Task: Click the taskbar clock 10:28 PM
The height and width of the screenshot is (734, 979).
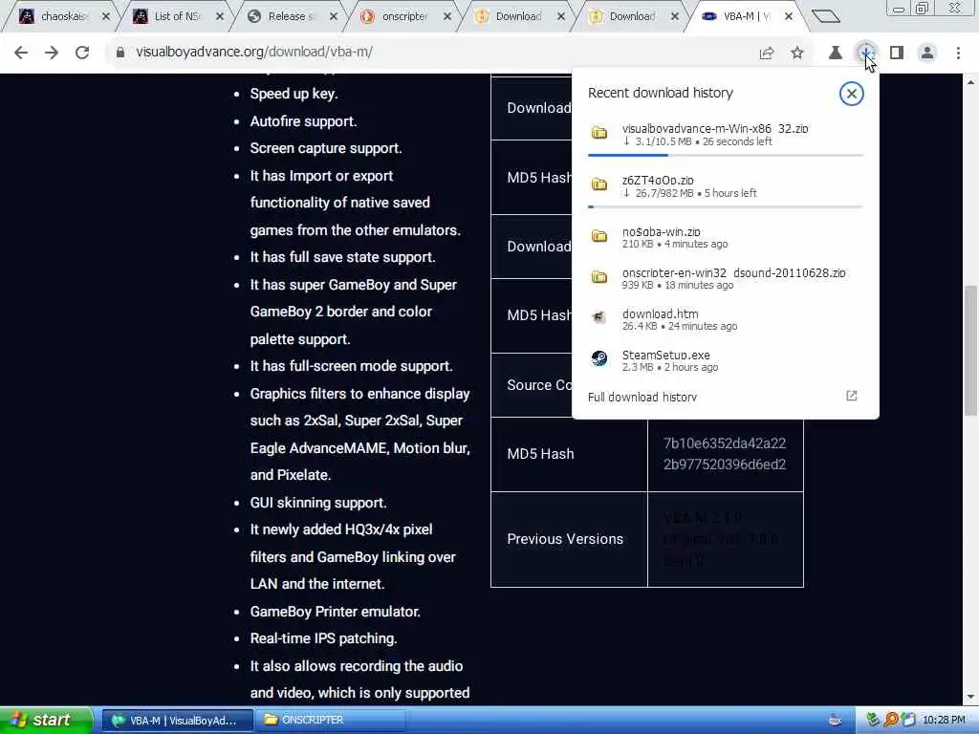Action: tap(944, 721)
